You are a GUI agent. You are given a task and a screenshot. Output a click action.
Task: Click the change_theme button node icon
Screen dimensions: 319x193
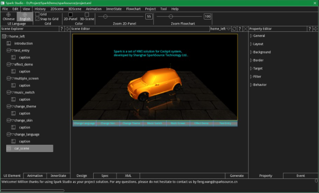click(8, 106)
